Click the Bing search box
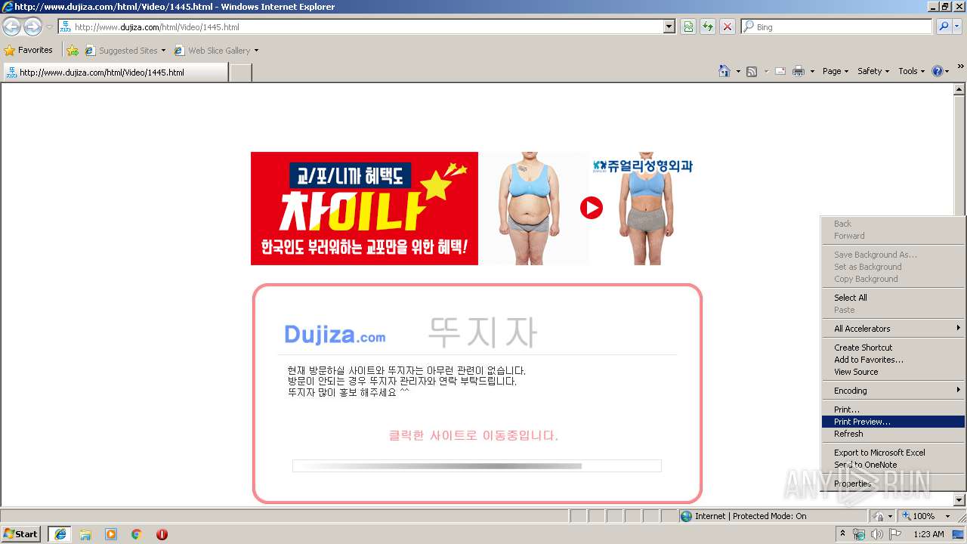 tap(836, 27)
